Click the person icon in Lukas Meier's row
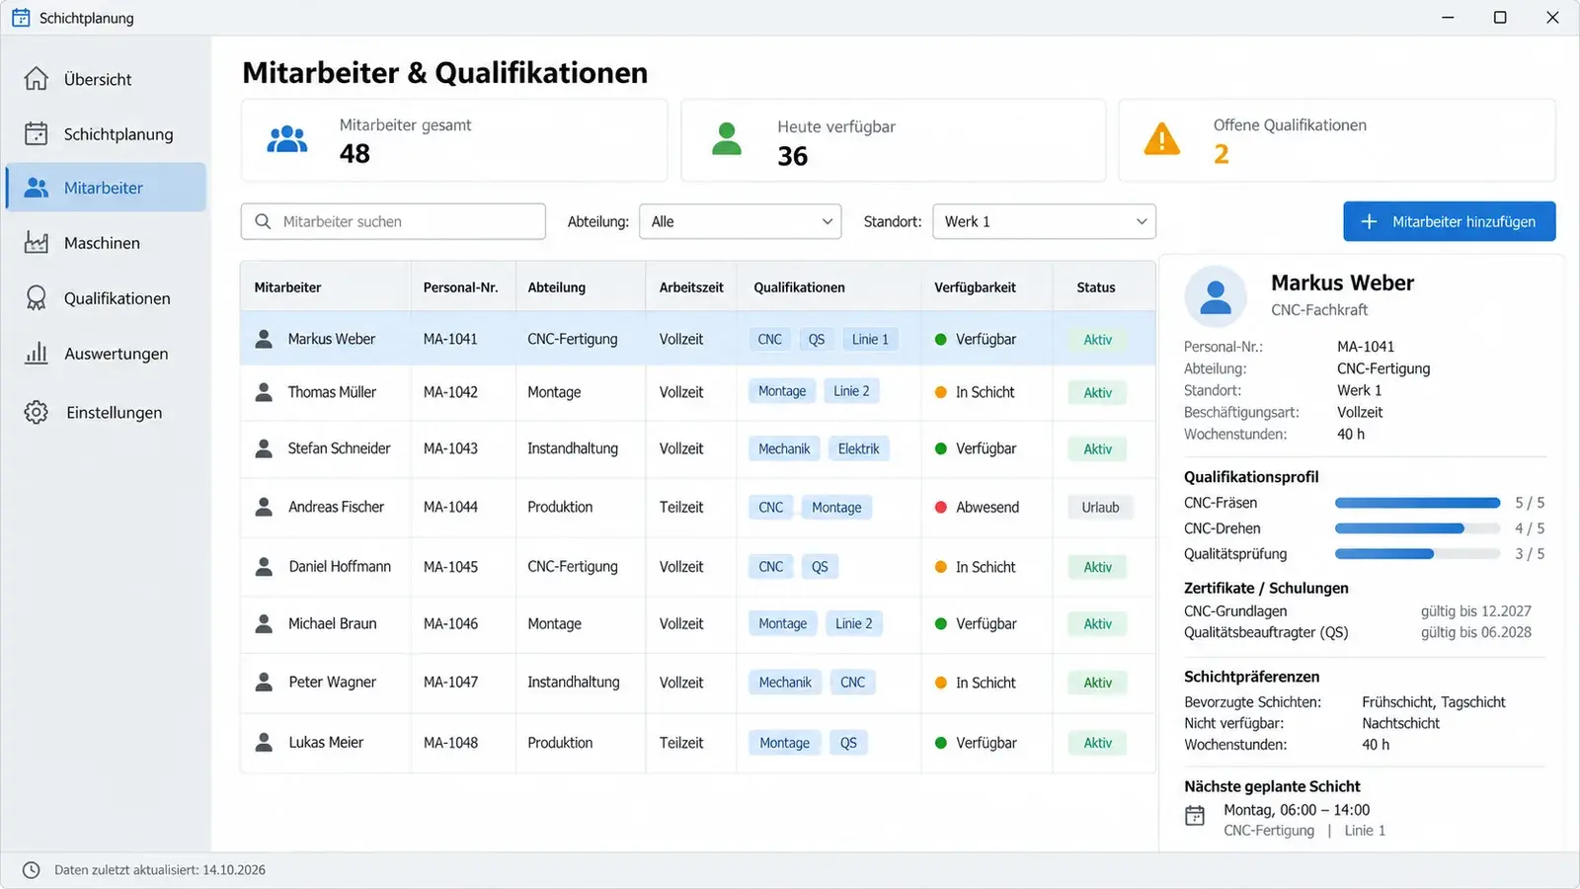This screenshot has height=889, width=1580. 264,742
